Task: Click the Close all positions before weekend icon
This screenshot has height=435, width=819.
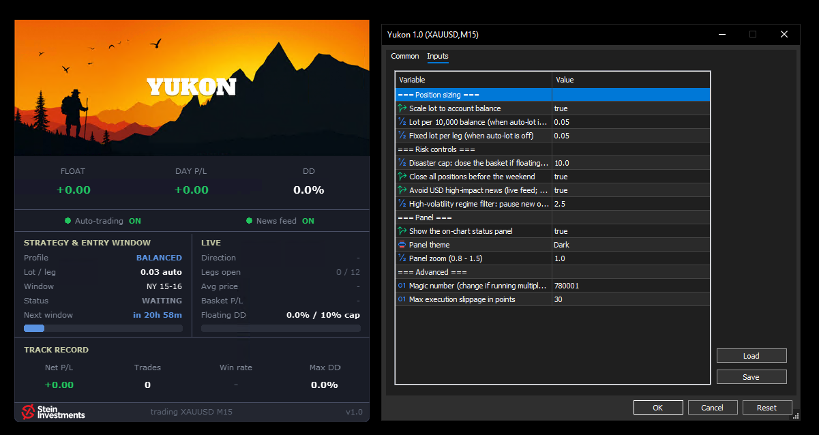Action: [402, 177]
